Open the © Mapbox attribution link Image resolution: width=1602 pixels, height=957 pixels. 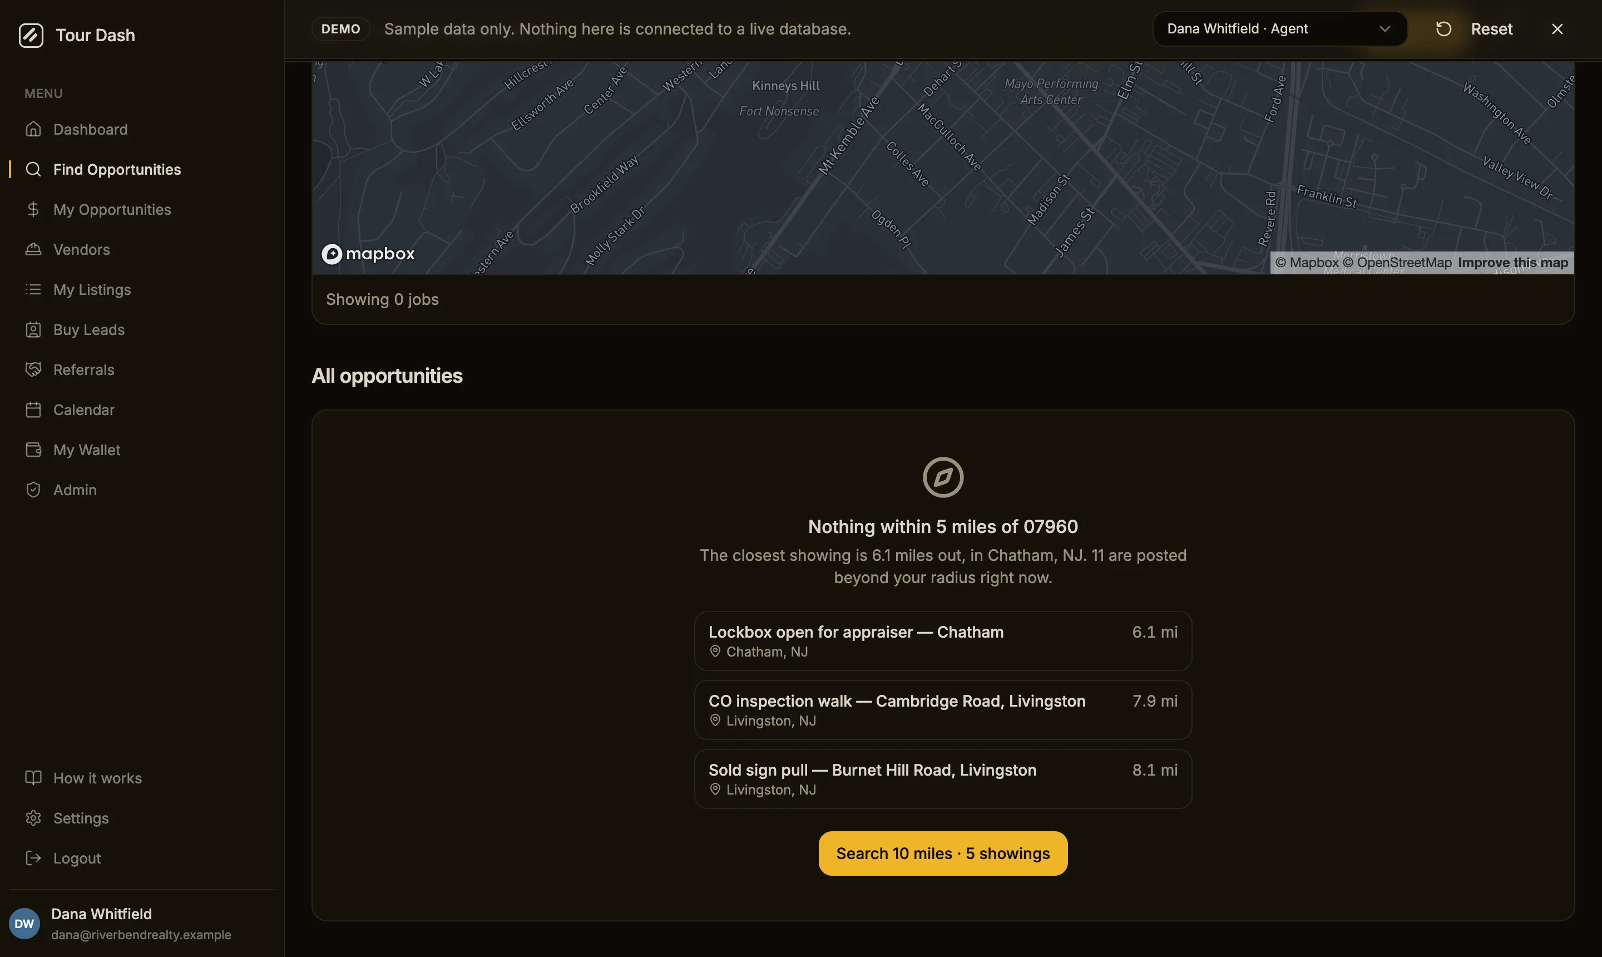[x=1307, y=263]
